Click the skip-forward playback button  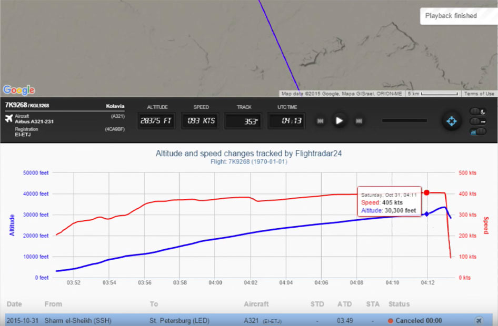(359, 121)
